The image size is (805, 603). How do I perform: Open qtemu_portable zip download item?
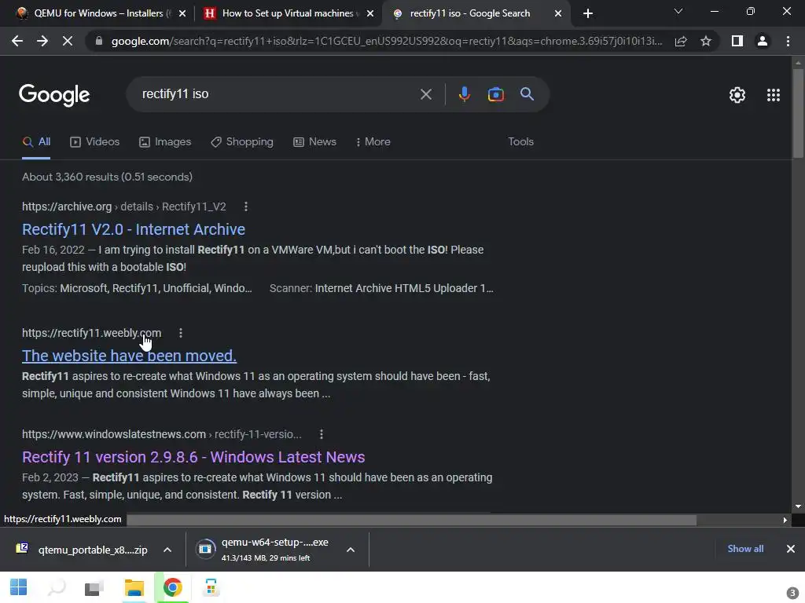82,550
